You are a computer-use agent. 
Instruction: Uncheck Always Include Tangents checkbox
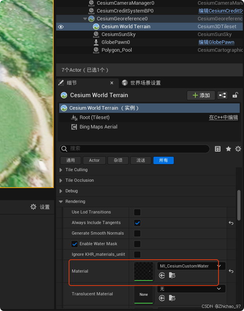point(137,223)
